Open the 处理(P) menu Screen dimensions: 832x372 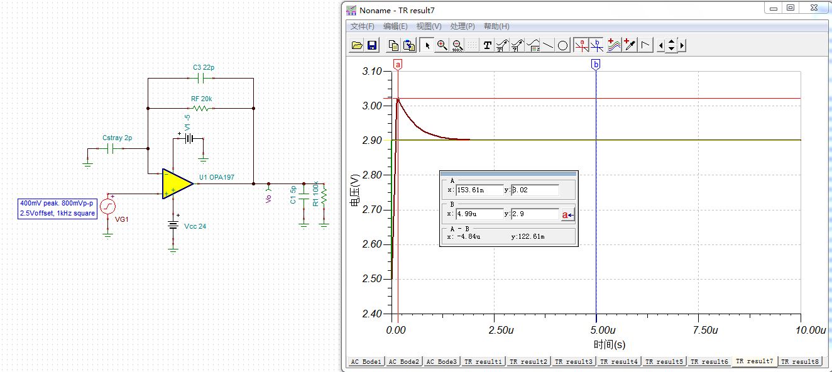click(x=463, y=26)
